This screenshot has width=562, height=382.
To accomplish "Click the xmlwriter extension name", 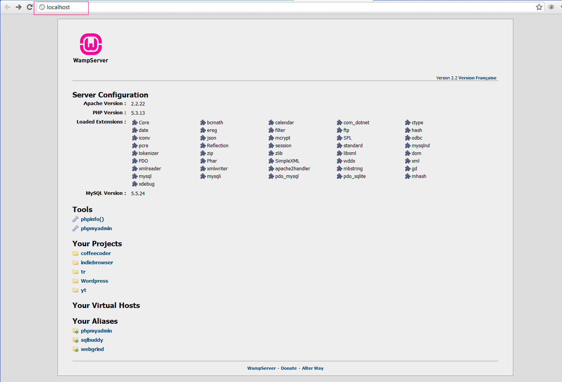I will pos(217,169).
